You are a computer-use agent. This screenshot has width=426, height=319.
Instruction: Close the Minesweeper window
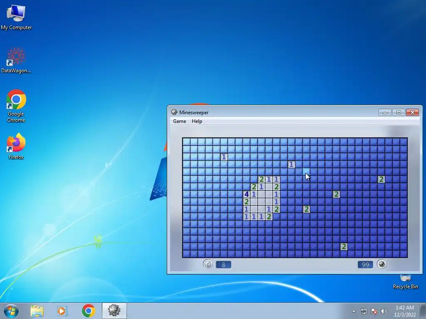412,112
